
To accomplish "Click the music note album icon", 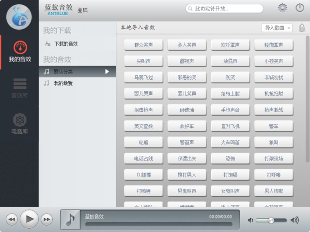I will tap(70, 219).
